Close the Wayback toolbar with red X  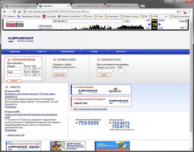186,21
